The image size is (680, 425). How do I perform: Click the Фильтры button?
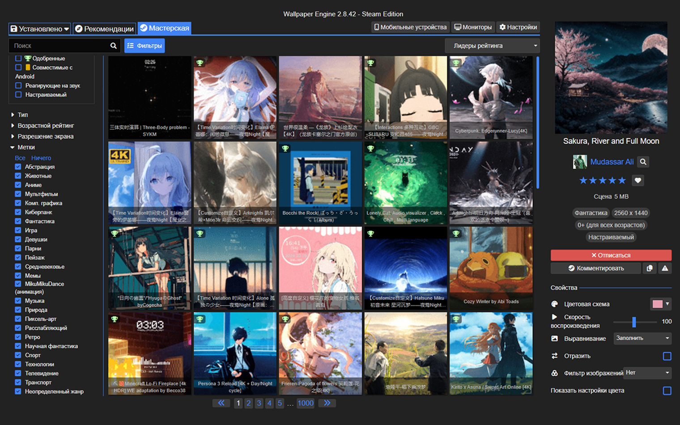click(144, 46)
